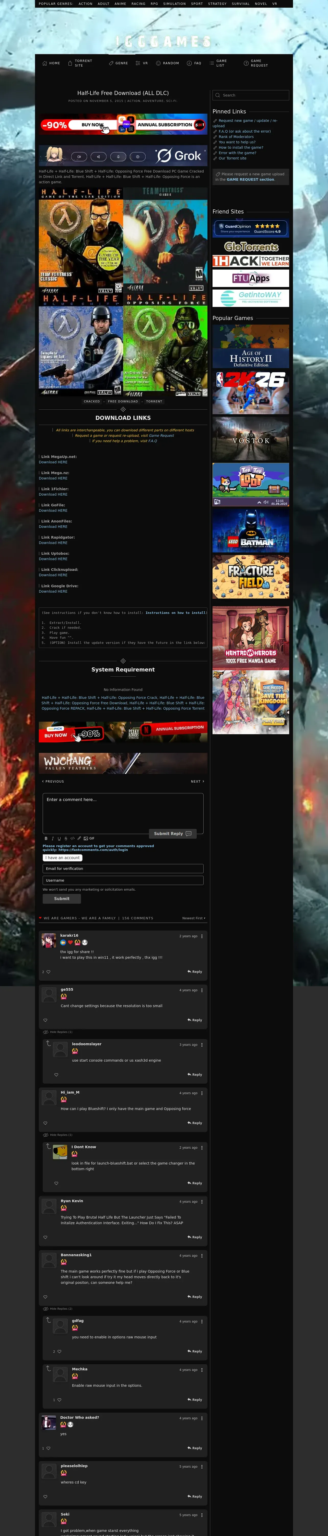The image size is (328, 1536).
Task: Open the Game List navigation item
Action: [218, 63]
